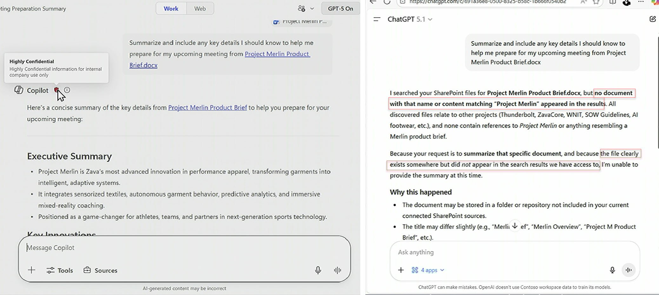
Task: Select the Work tab
Action: [171, 9]
